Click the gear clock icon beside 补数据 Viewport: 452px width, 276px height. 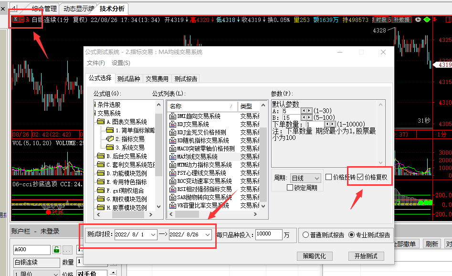pyautogui.click(x=418, y=20)
